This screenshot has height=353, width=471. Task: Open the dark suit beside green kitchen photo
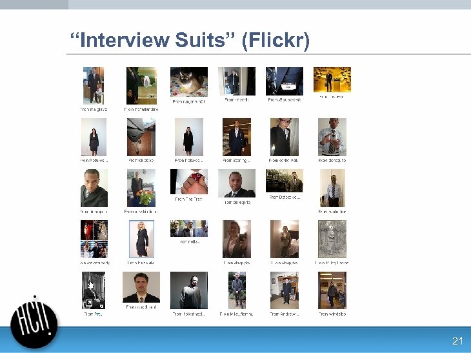[141, 86]
